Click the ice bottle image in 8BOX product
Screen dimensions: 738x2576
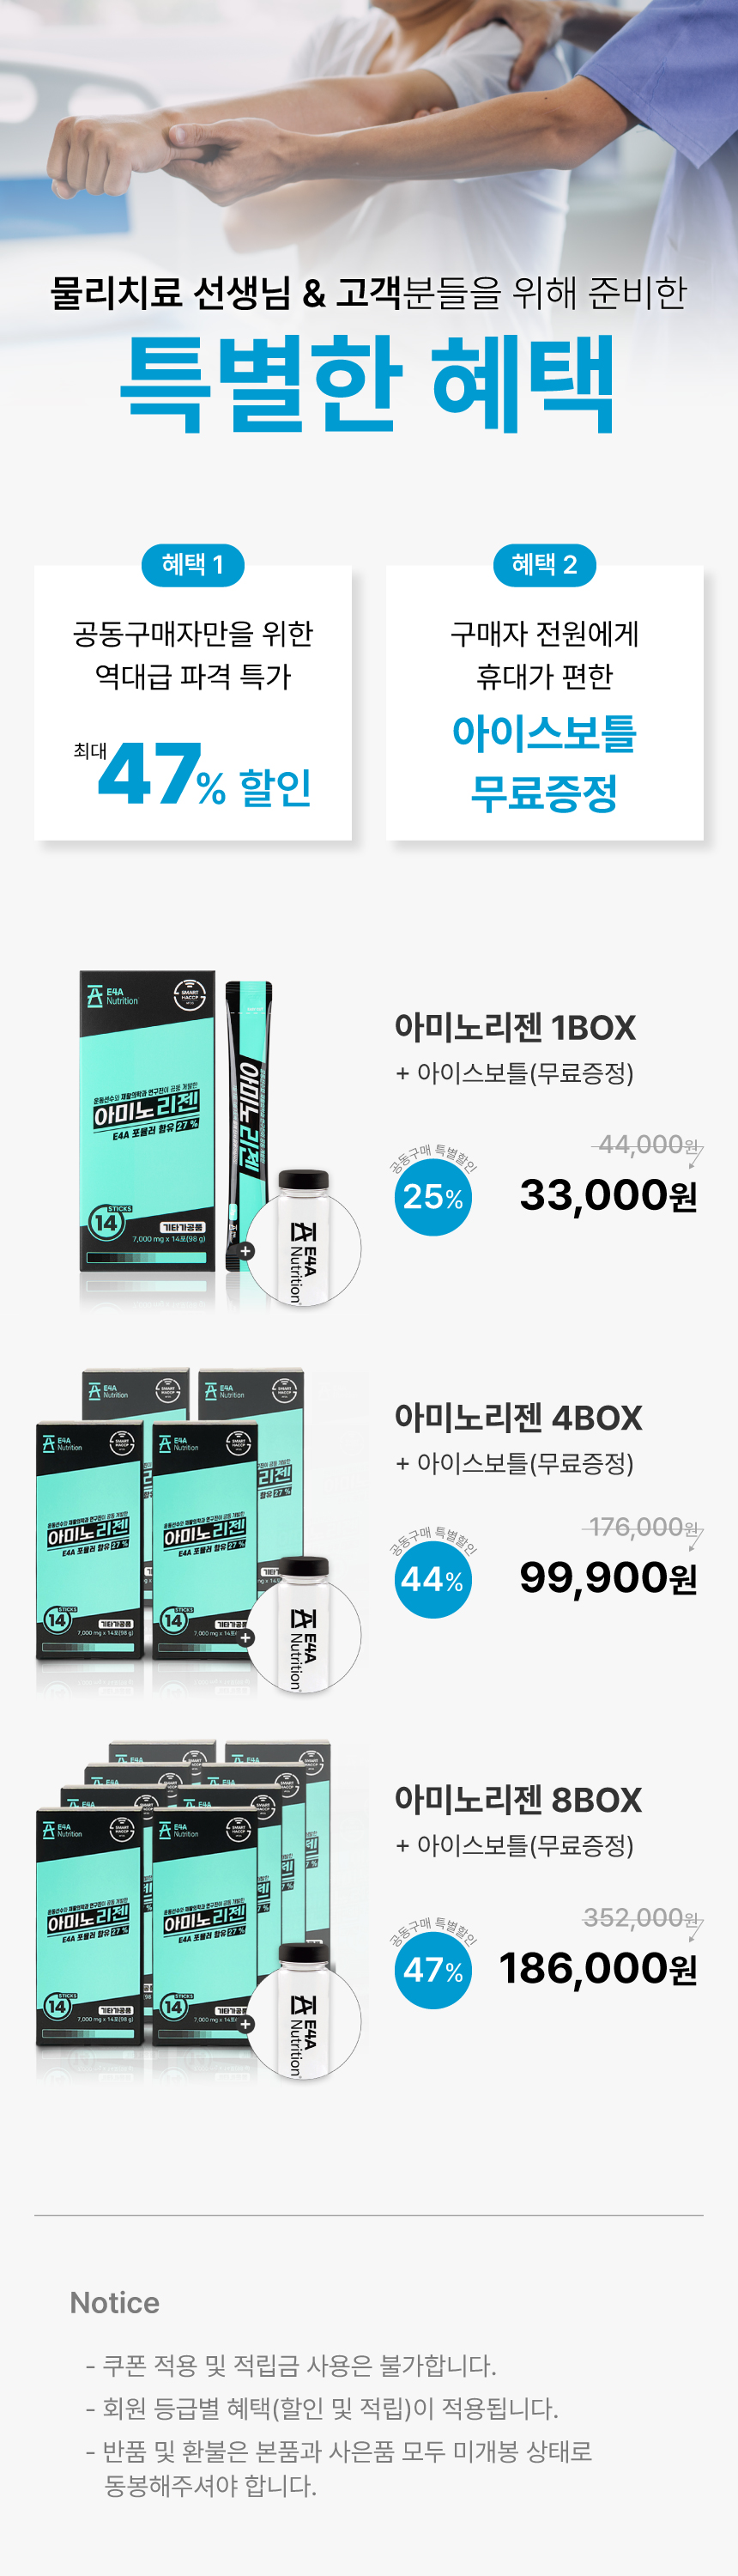pyautogui.click(x=303, y=2011)
